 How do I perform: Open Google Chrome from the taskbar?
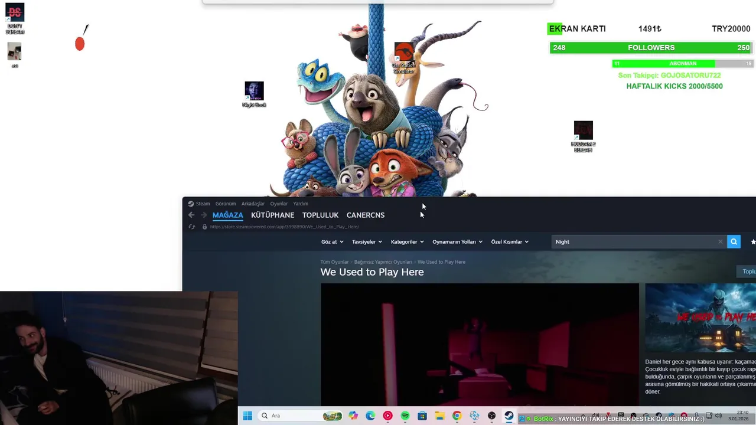[x=457, y=416]
